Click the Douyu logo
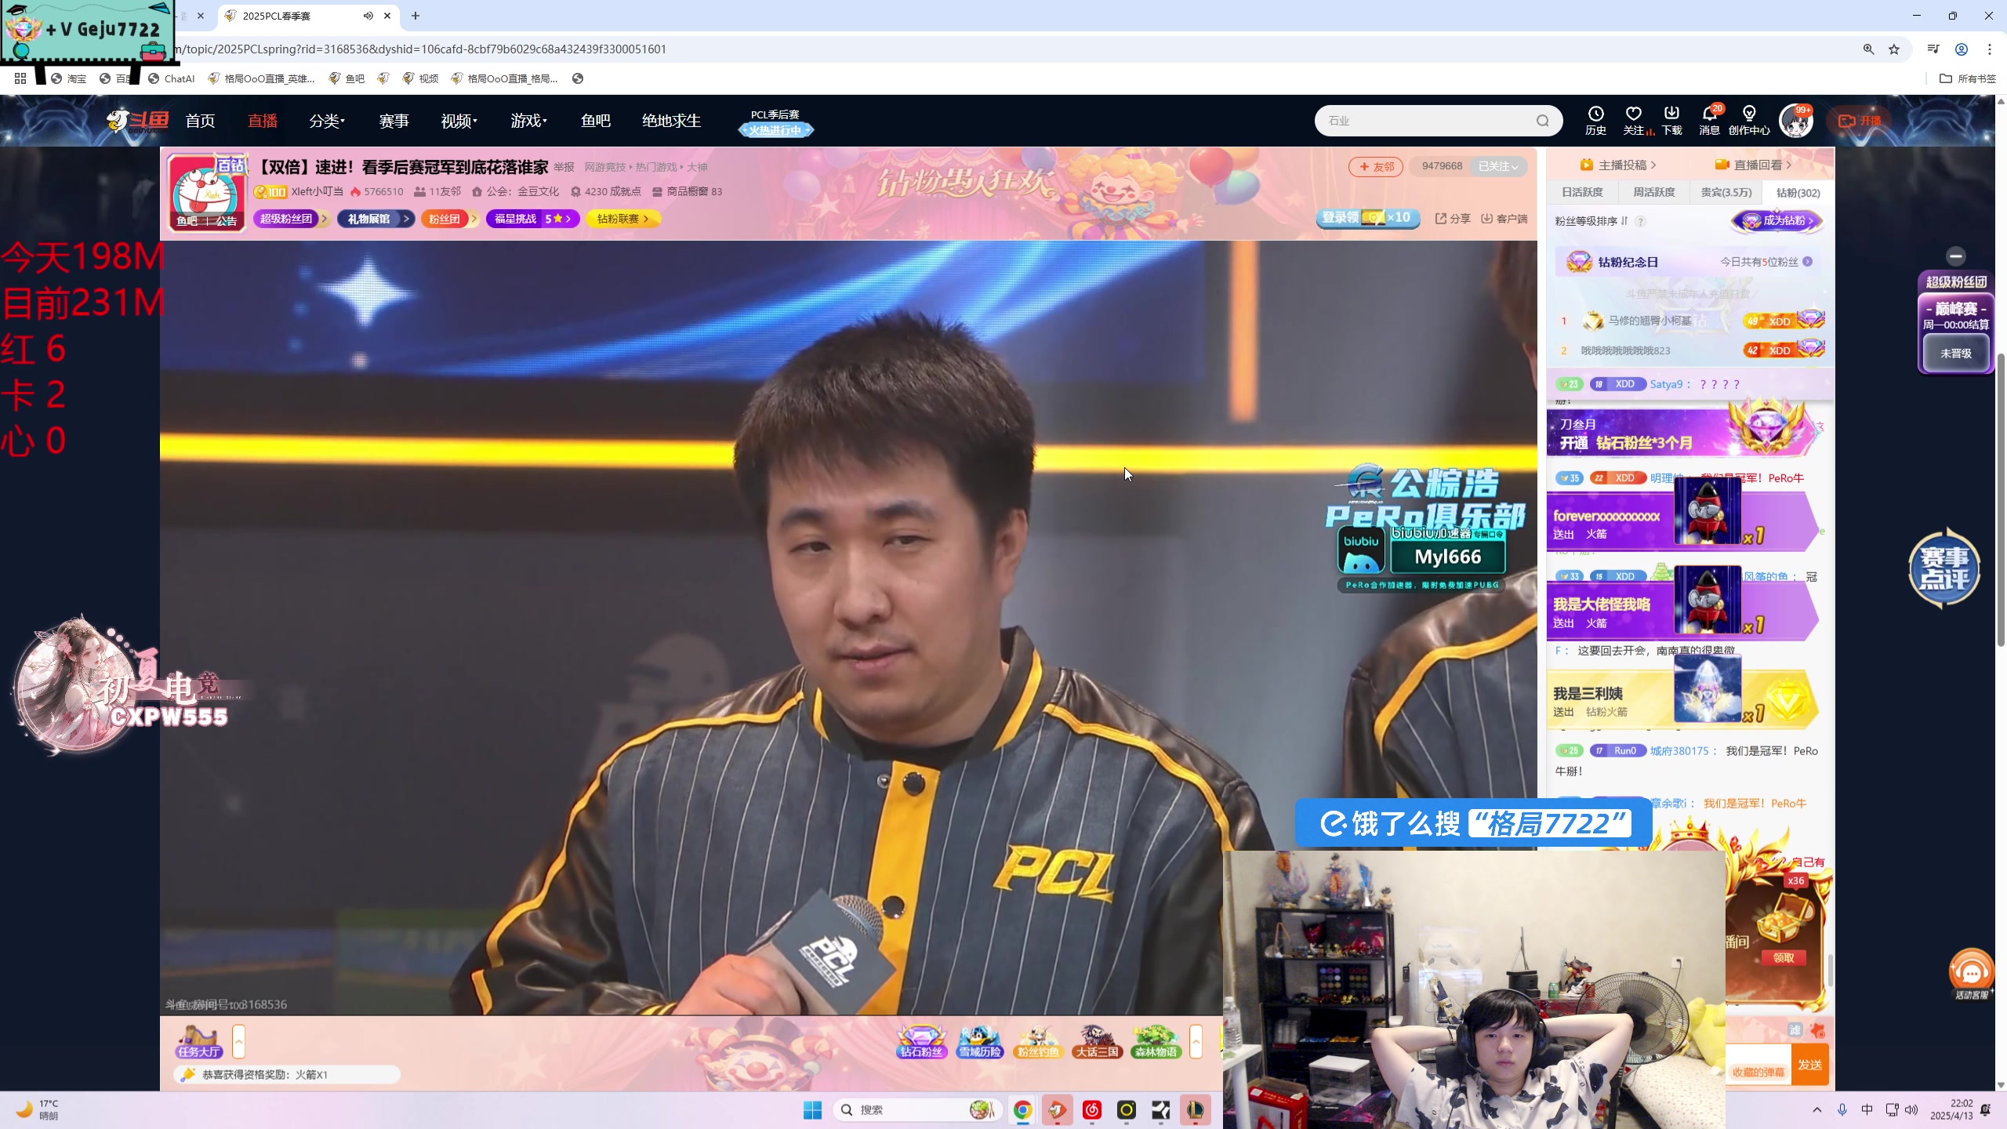Screen dimensions: 2007x1129 pyautogui.click(x=138, y=121)
